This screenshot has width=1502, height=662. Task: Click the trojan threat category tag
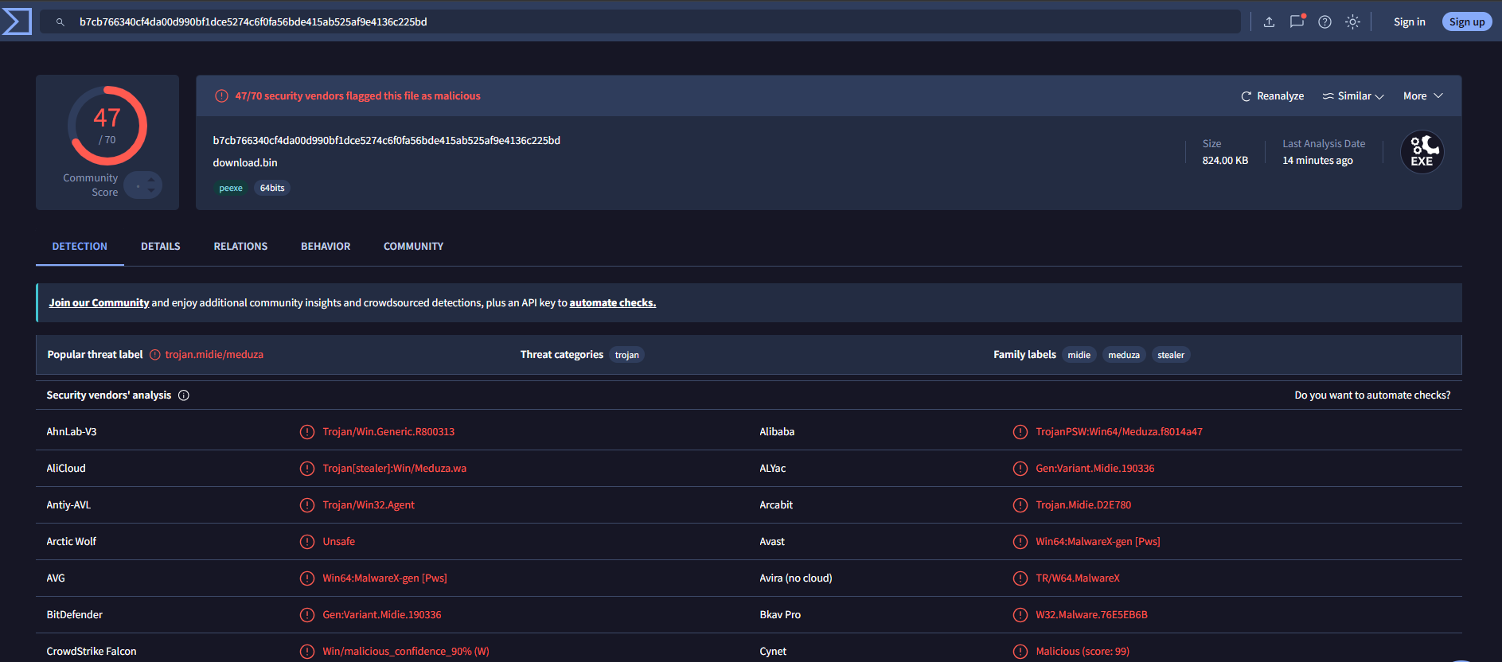click(x=627, y=355)
